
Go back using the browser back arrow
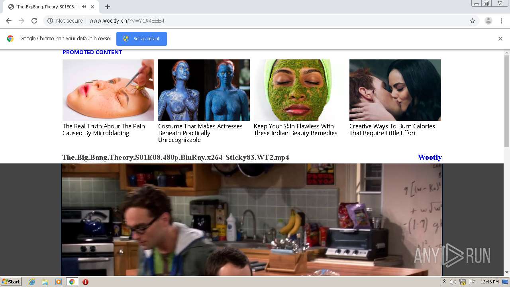pyautogui.click(x=9, y=21)
